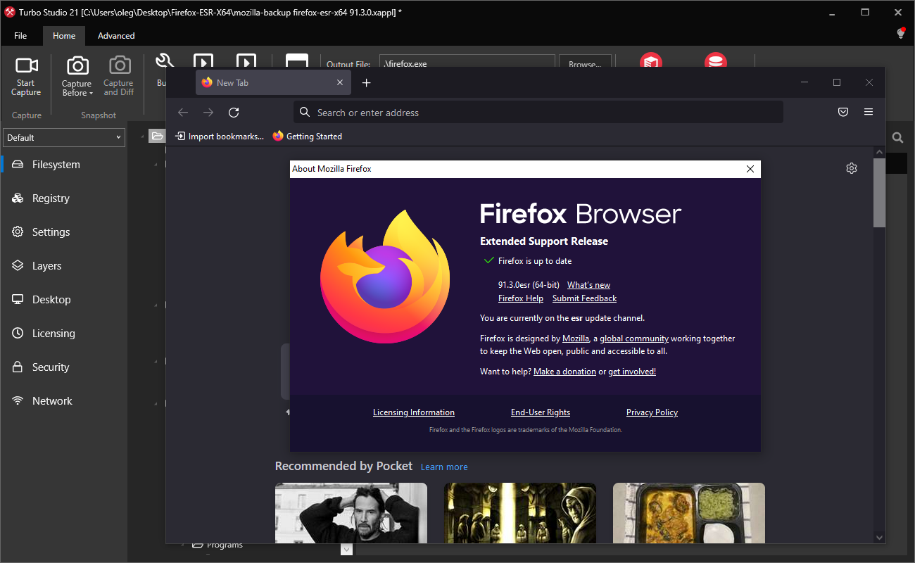Click the tracking protection shield icon

843,111
